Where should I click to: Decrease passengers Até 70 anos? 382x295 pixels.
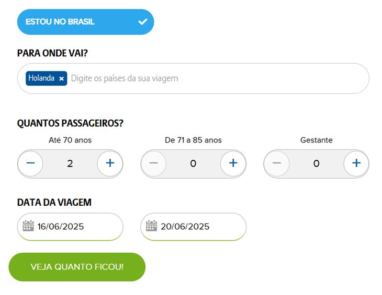pos(30,163)
